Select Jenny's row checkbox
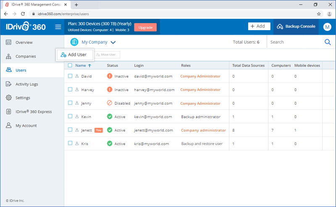The image size is (336, 207). (x=70, y=103)
